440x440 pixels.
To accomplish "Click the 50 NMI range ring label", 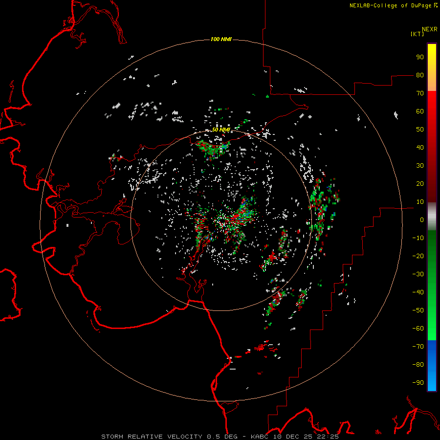I will [x=221, y=130].
